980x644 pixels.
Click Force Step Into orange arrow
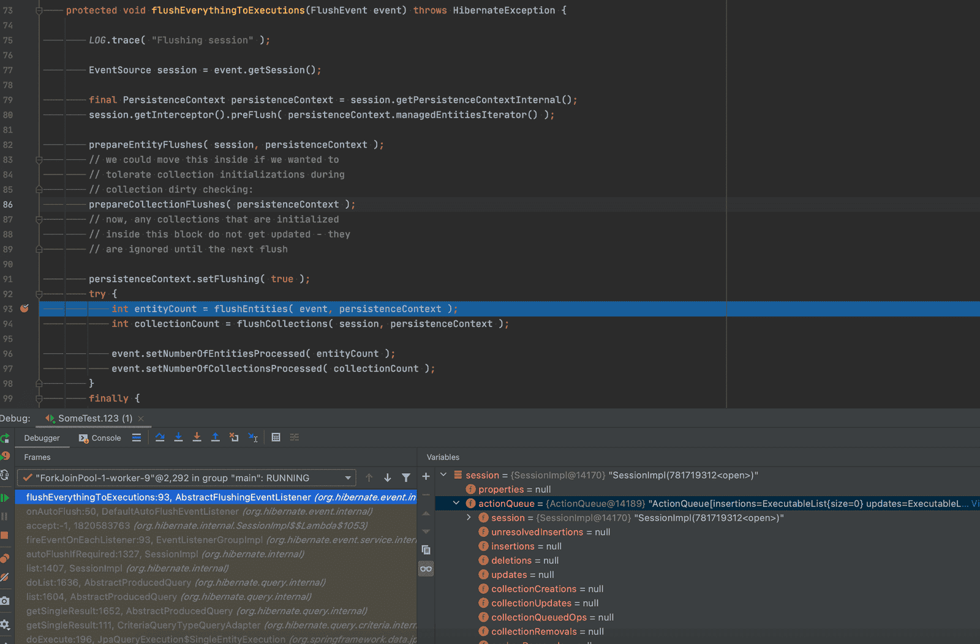pyautogui.click(x=197, y=437)
